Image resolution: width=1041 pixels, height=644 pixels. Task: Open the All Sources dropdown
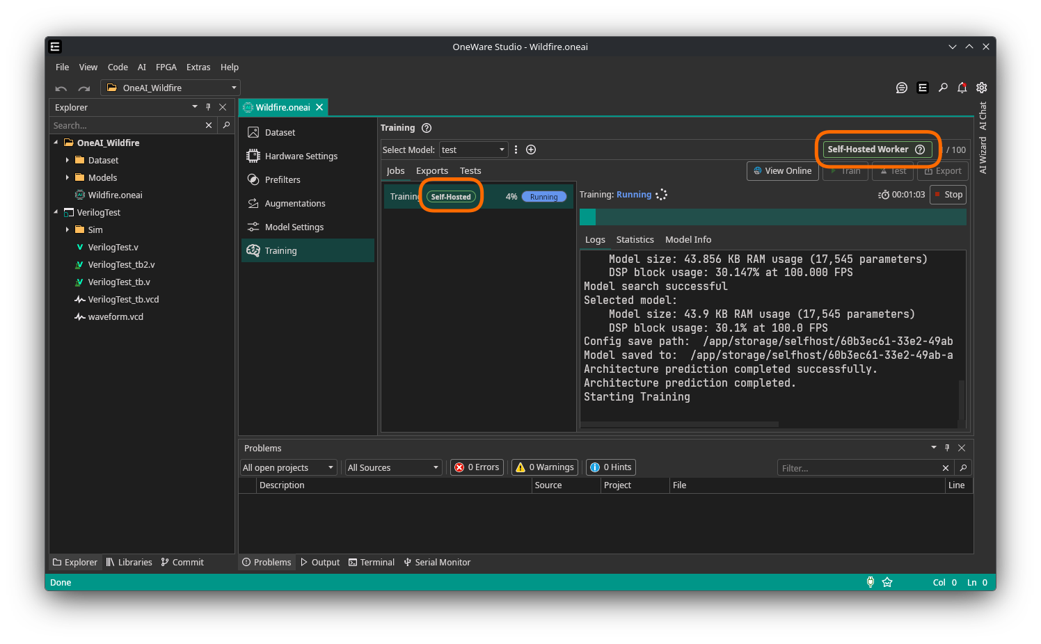tap(392, 467)
